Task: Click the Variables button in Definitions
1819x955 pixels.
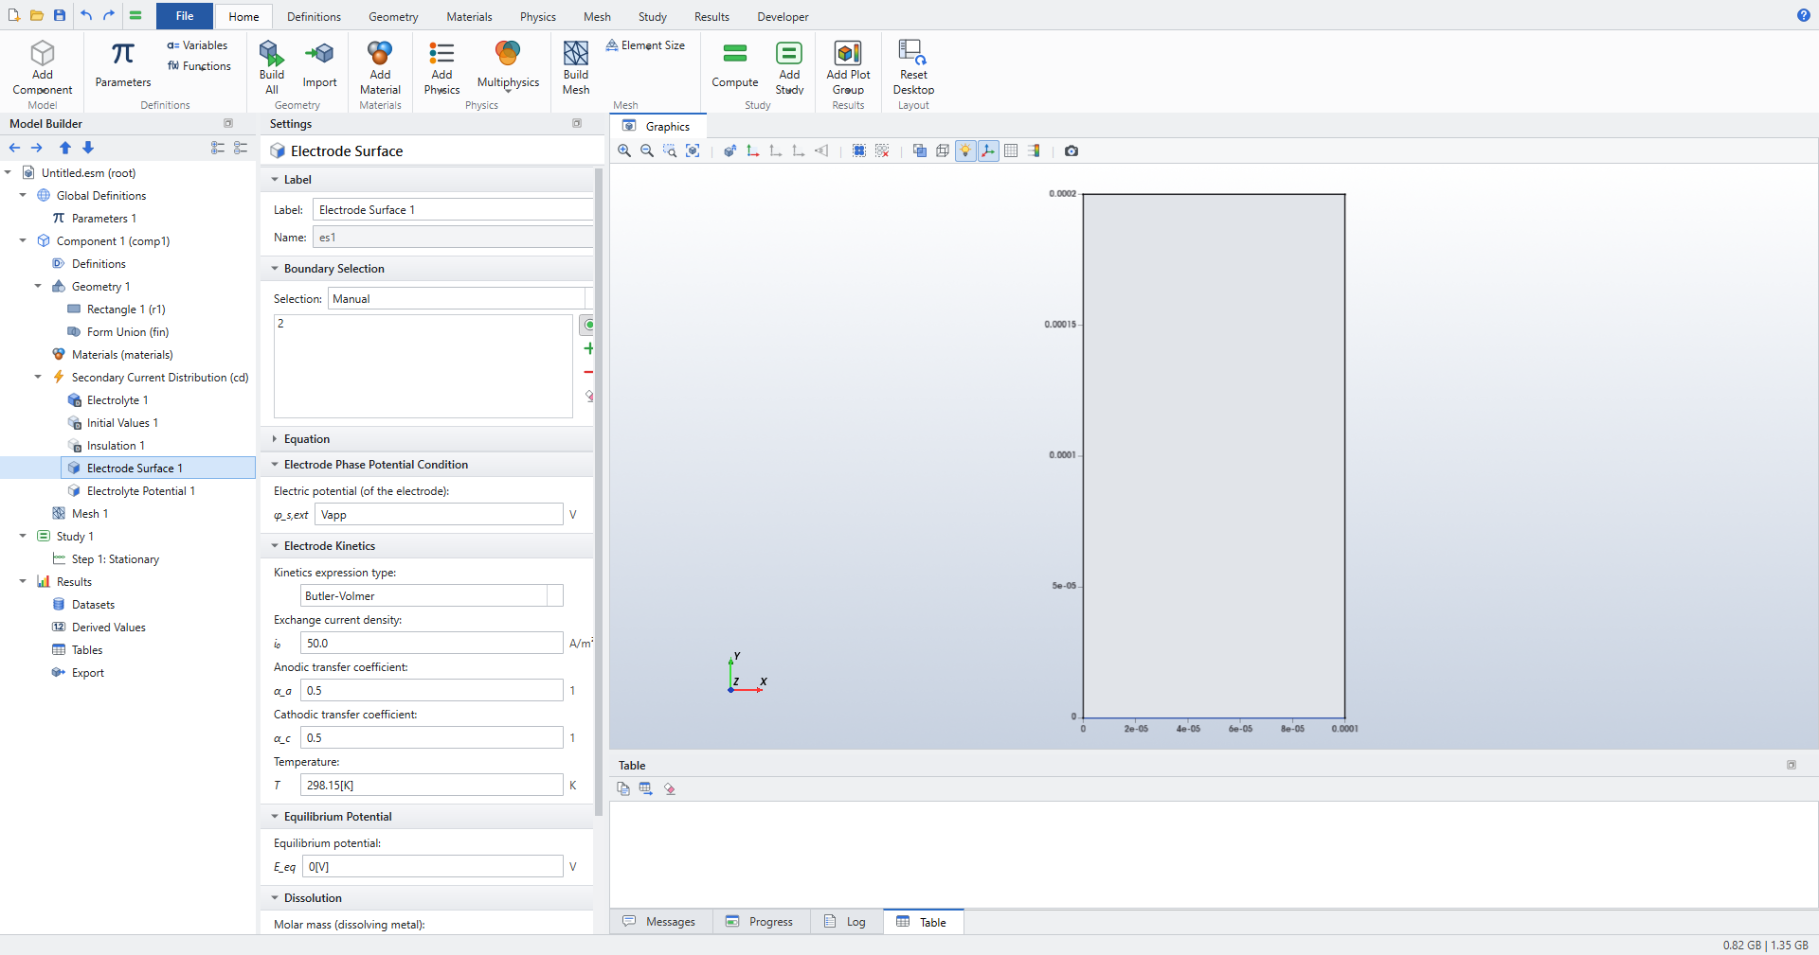Action: point(197,45)
